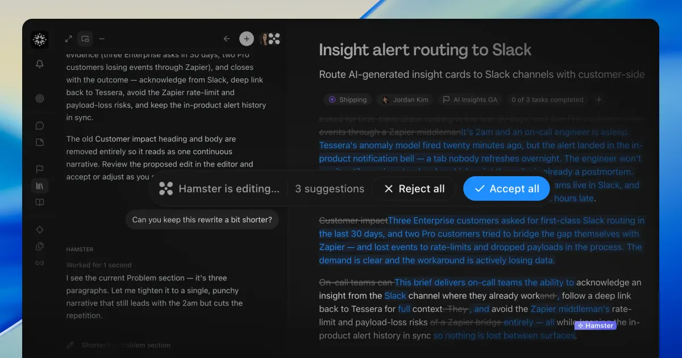The image size is (682, 358).
Task: Click the Insight alert routing to Slack title
Action: [425, 50]
